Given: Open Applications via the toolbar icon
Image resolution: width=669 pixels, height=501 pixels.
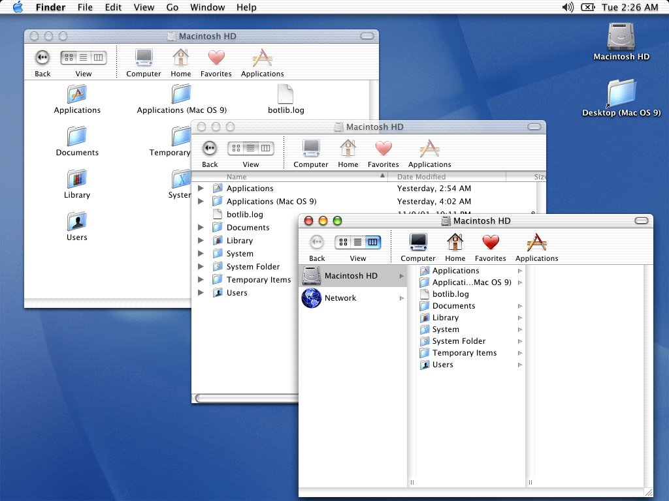Looking at the screenshot, I should click(x=536, y=245).
